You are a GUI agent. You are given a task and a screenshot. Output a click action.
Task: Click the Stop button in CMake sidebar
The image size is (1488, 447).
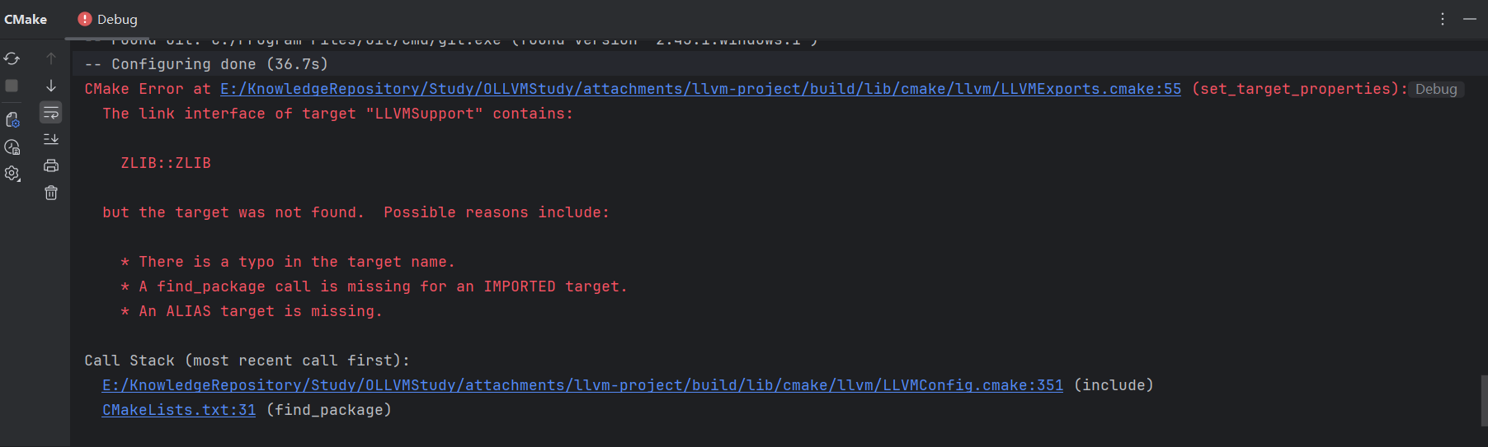12,86
